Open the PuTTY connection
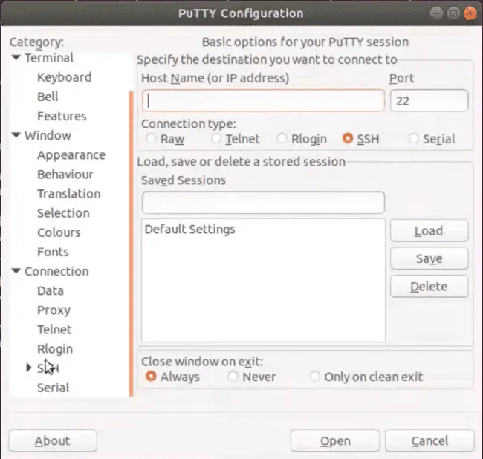The width and height of the screenshot is (483, 459). 335,441
